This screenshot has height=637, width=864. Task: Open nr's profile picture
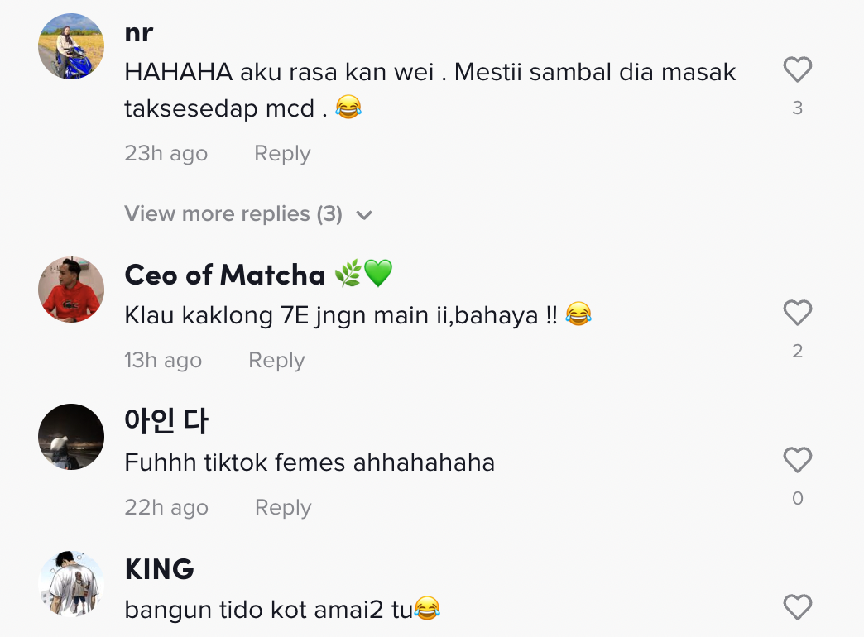point(71,46)
